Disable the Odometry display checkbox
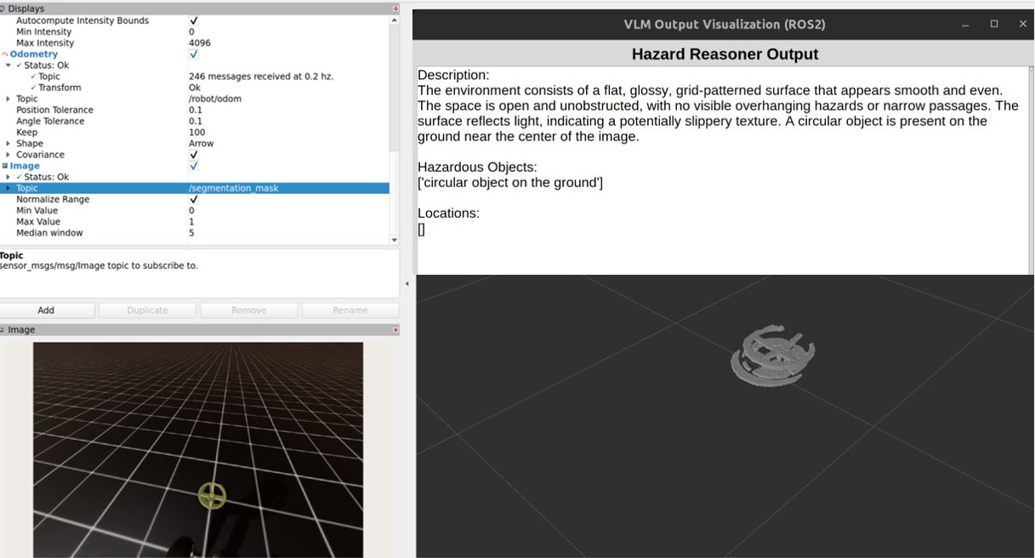The image size is (1035, 558). point(194,54)
